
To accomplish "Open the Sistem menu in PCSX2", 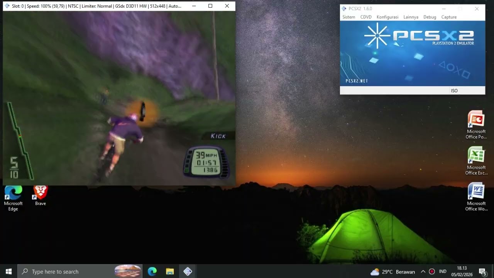I will click(x=349, y=17).
